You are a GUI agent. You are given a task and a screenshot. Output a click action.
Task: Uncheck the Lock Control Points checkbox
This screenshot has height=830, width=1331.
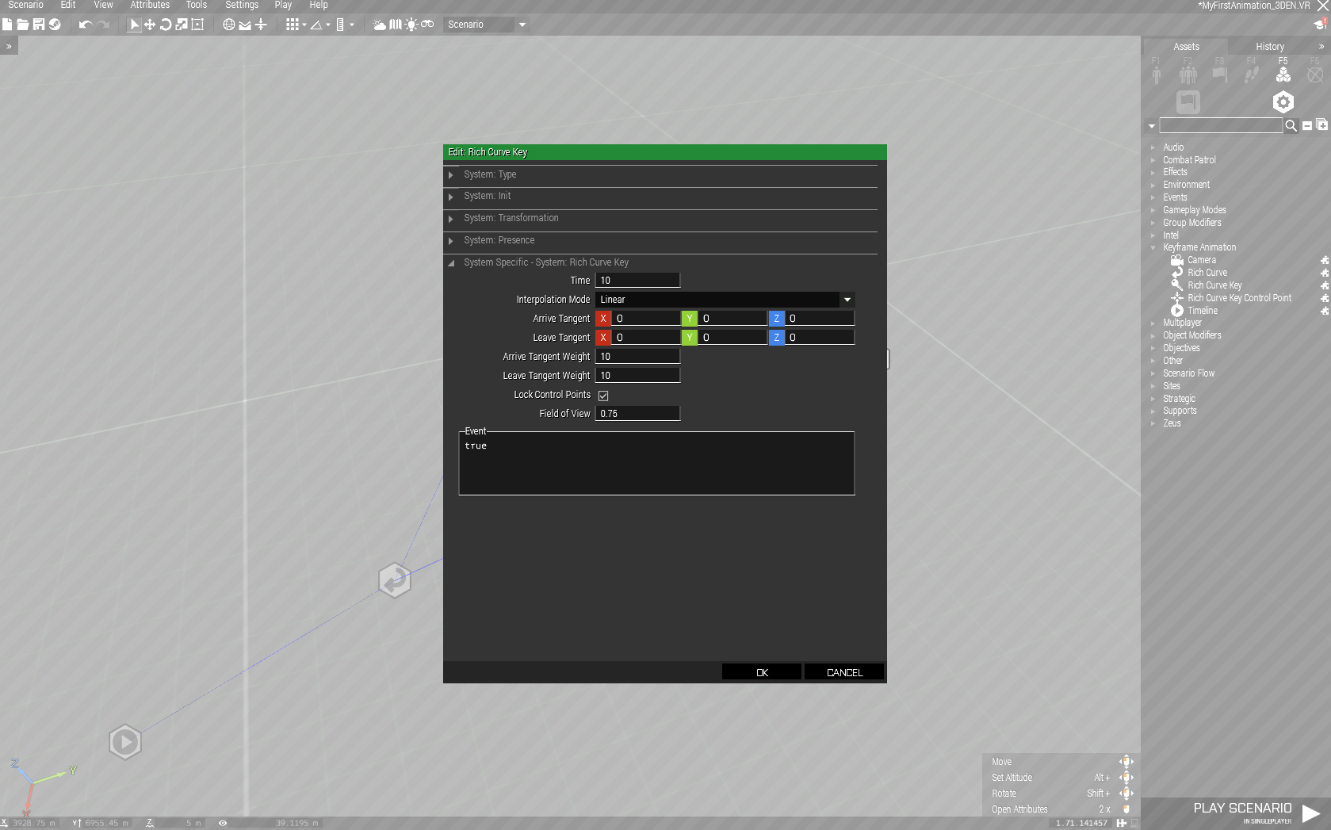click(603, 395)
